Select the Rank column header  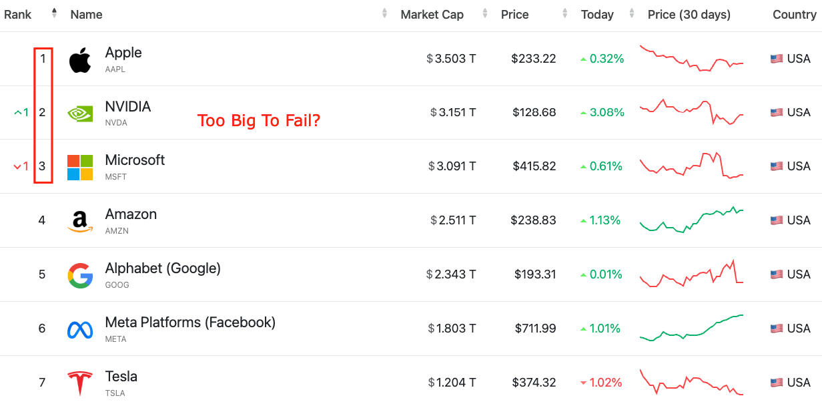click(18, 14)
